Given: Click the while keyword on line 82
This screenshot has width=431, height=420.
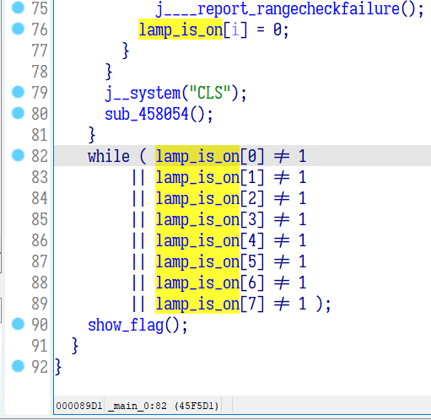Looking at the screenshot, I should 109,156.
